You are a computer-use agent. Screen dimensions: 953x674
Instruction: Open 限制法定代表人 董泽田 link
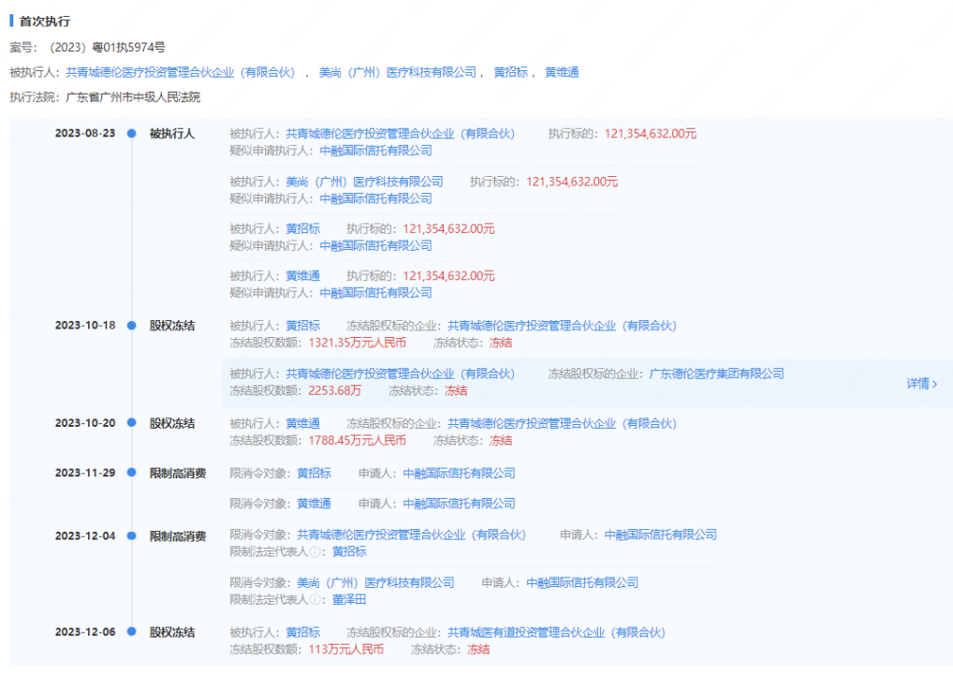click(x=349, y=600)
